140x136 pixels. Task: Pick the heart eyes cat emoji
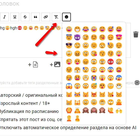[94, 94]
